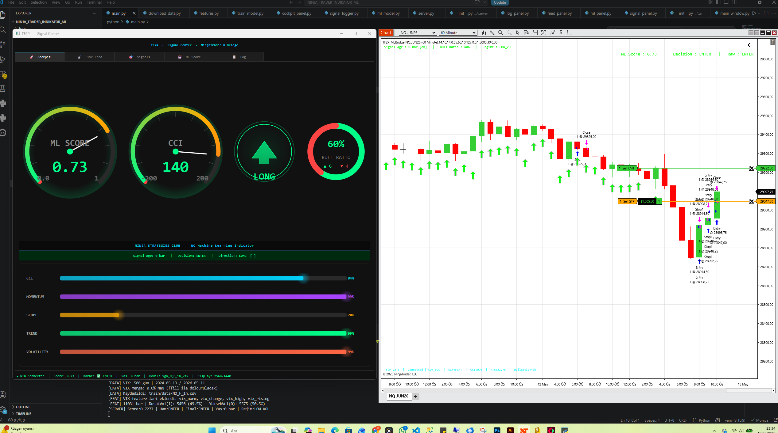Switch to the Live Feed tab
Viewport: 778px width, 433px height.
tap(90, 57)
